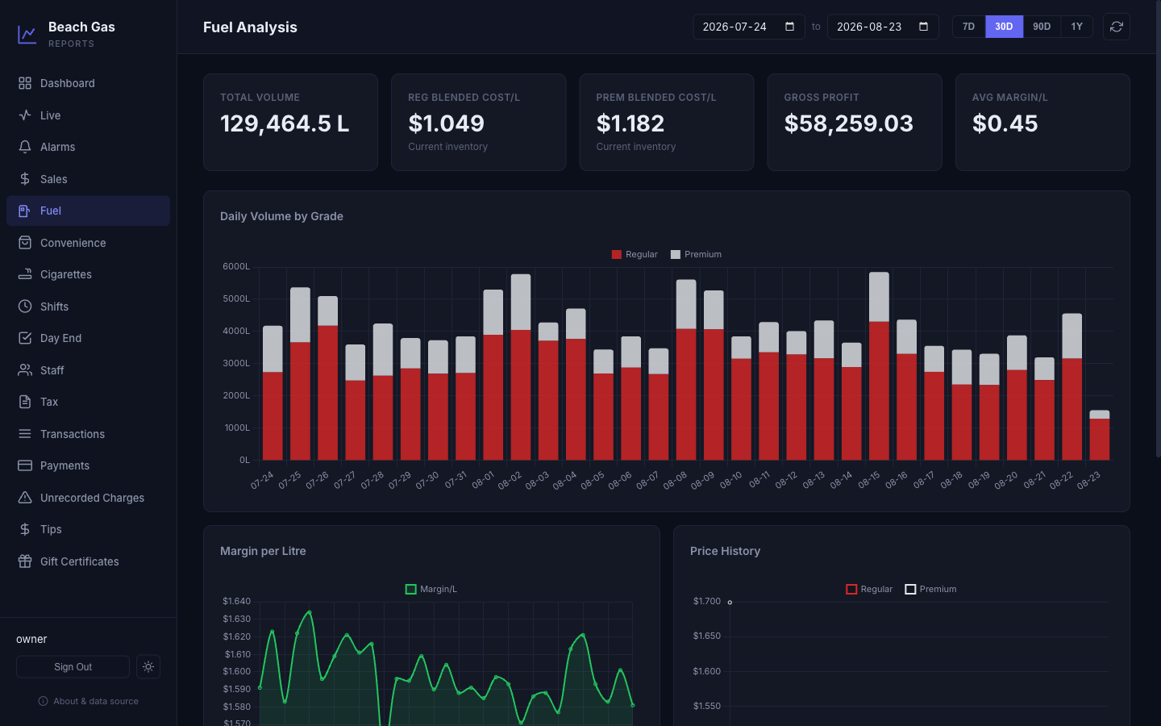This screenshot has height=726, width=1161.
Task: Click the Beach Gas chart logo icon
Action: pos(27,35)
